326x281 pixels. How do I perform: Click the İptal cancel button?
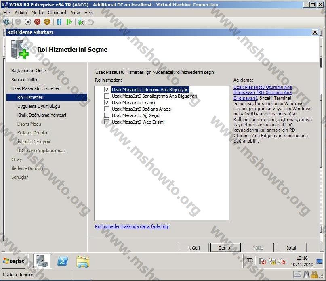(x=292, y=248)
